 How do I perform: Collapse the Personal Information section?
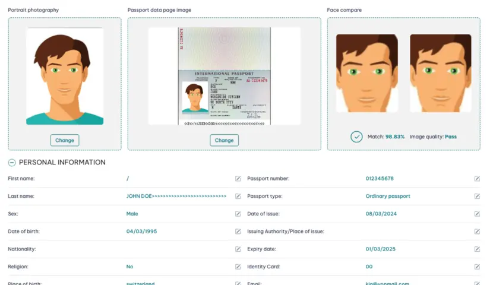pos(12,163)
